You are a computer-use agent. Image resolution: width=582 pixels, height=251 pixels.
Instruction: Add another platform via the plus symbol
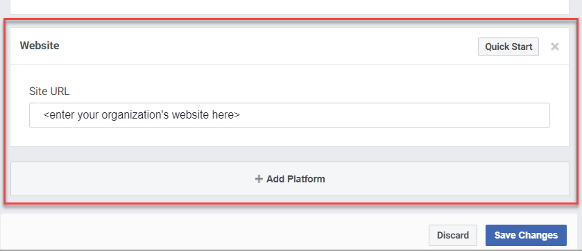coord(259,179)
